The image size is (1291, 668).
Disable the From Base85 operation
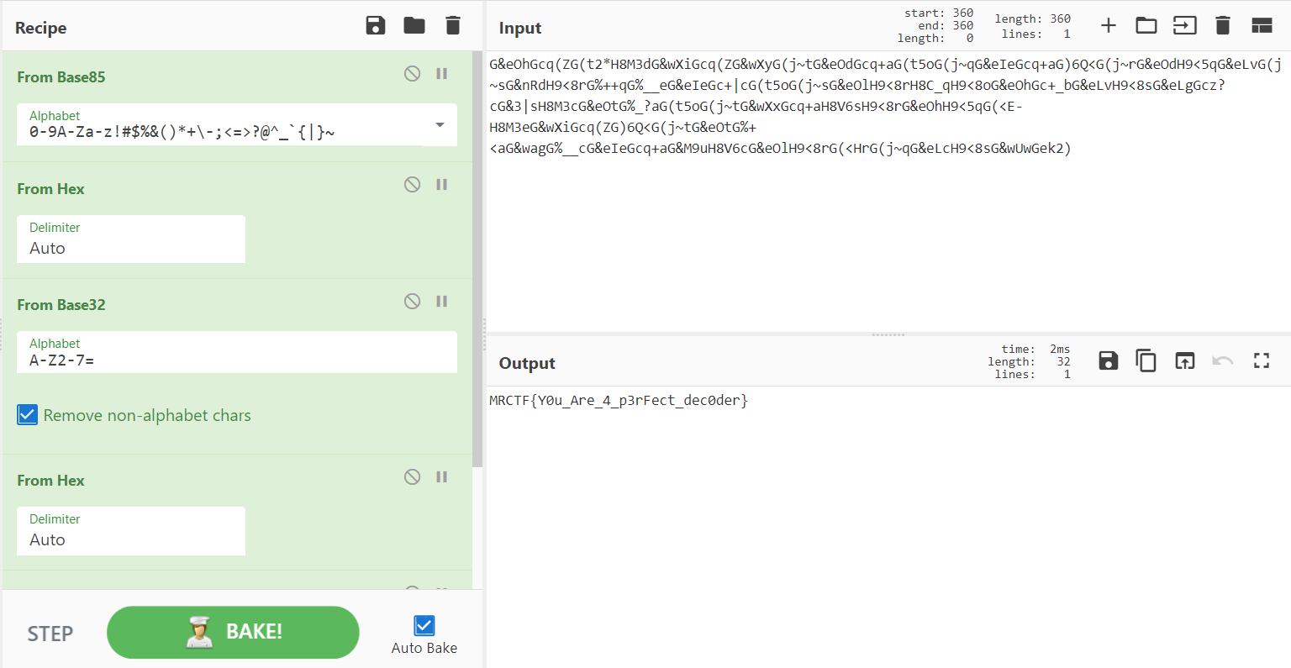[412, 74]
